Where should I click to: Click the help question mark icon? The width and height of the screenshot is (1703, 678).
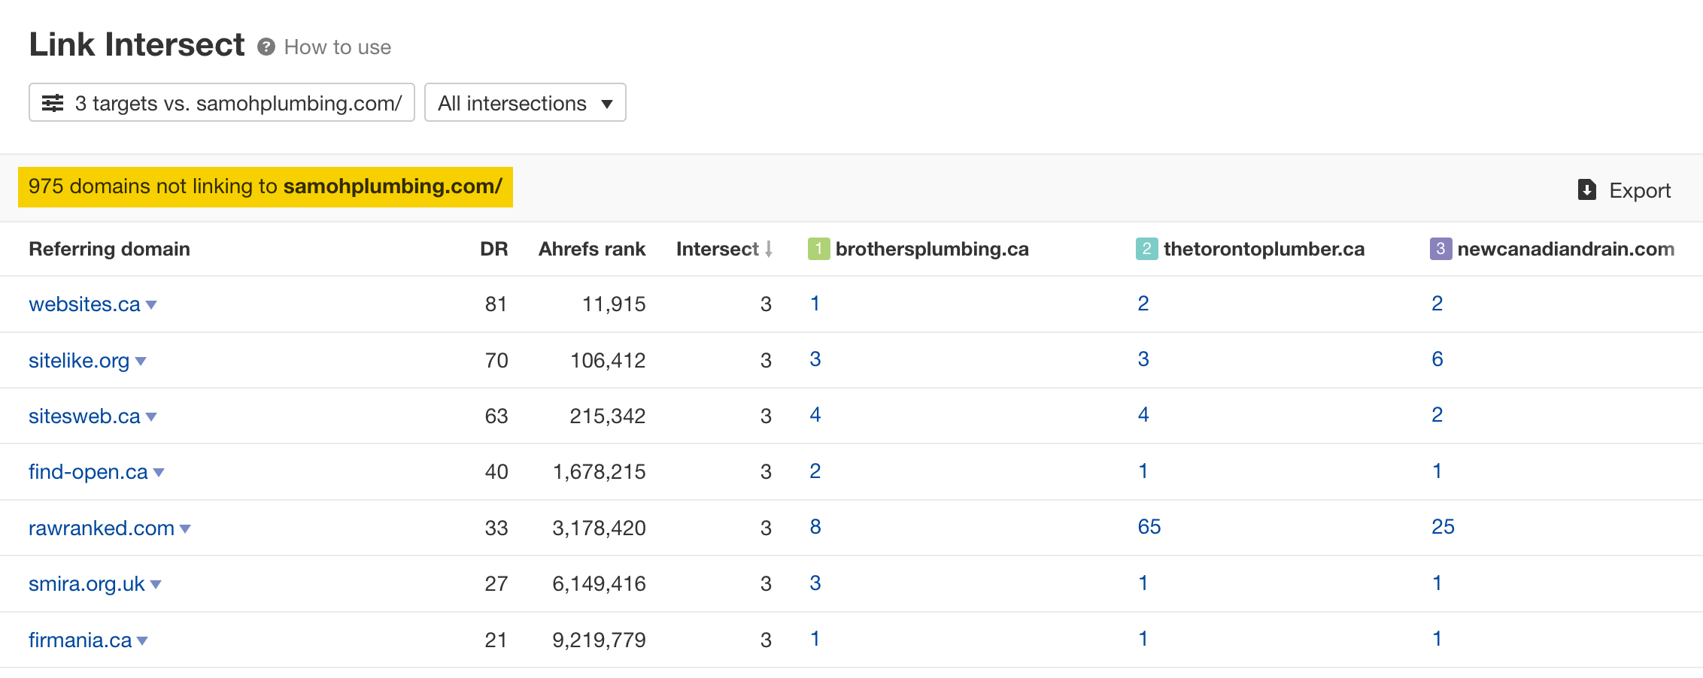pyautogui.click(x=266, y=47)
